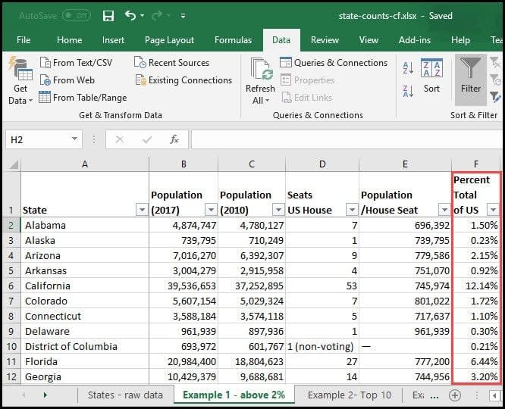Screen dimensions: 505x409
Task: Click From Table/Range button
Action: tap(83, 97)
